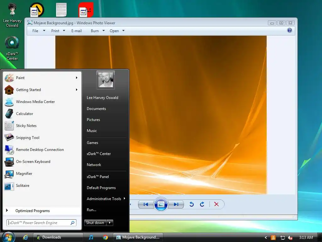Open Photo Viewer help icon
Viewport: 322px width, 242px height.
(290, 31)
